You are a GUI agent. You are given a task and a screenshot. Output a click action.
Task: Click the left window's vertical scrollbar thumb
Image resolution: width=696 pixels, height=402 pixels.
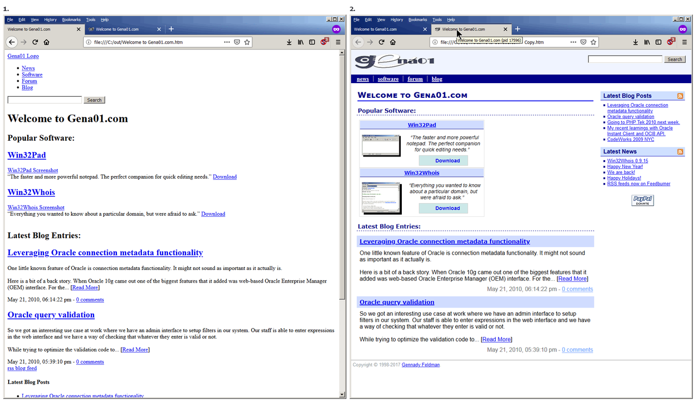342,177
